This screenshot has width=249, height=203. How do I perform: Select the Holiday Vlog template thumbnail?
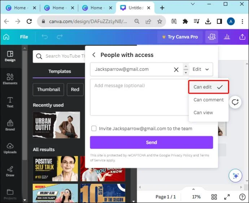56,193
